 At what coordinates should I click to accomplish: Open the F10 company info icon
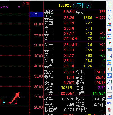109,56
